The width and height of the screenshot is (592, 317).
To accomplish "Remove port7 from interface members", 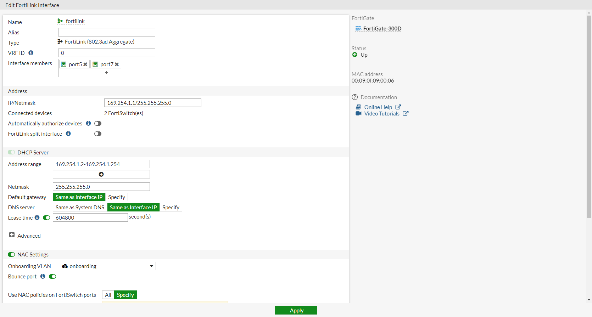I will (117, 64).
